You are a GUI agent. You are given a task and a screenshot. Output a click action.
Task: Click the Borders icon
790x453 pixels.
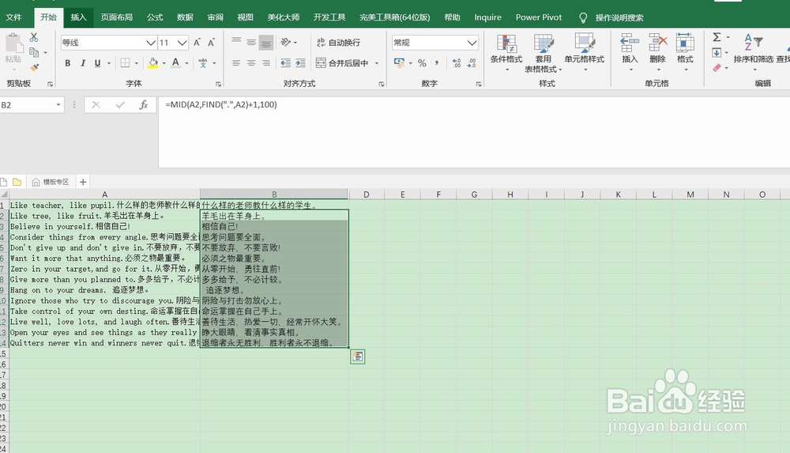[x=125, y=63]
